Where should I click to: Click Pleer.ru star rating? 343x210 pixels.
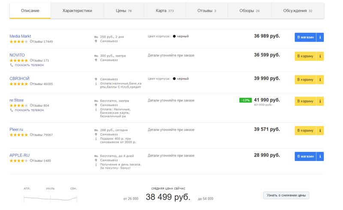point(19,135)
